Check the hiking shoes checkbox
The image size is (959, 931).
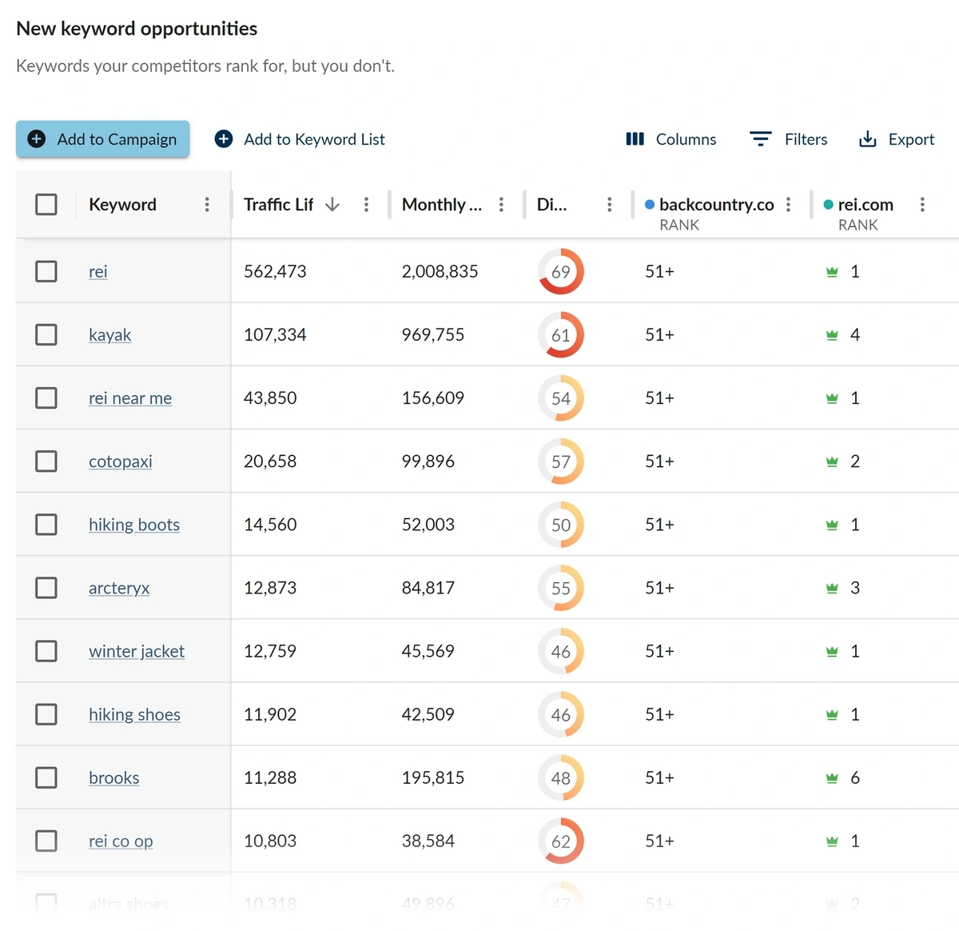(46, 714)
